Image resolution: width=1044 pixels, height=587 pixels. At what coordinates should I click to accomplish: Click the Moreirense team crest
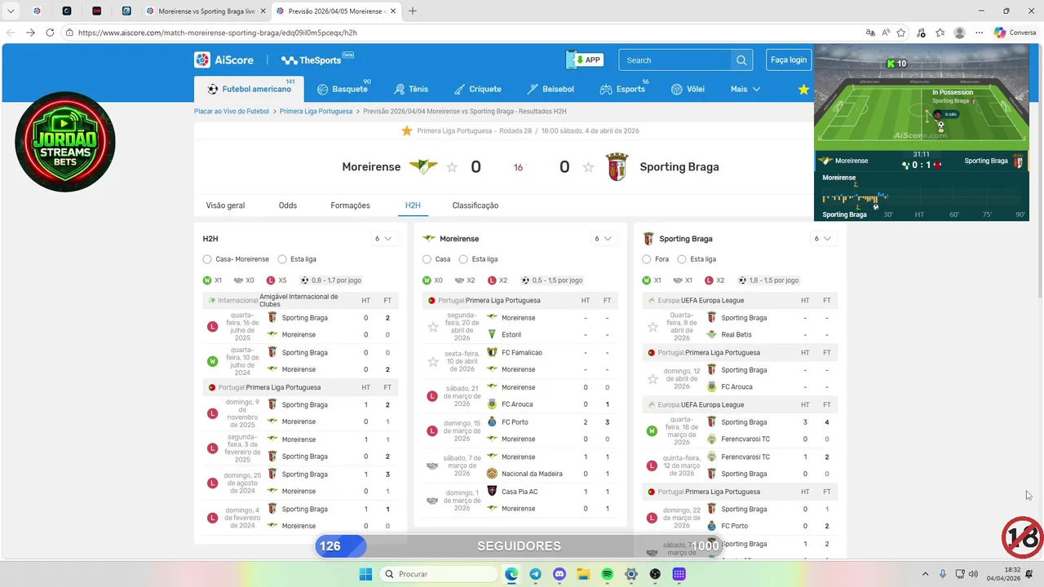423,166
